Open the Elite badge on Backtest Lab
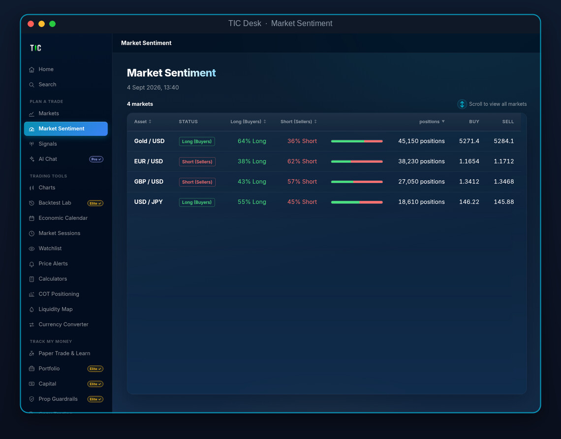561x439 pixels. [95, 203]
